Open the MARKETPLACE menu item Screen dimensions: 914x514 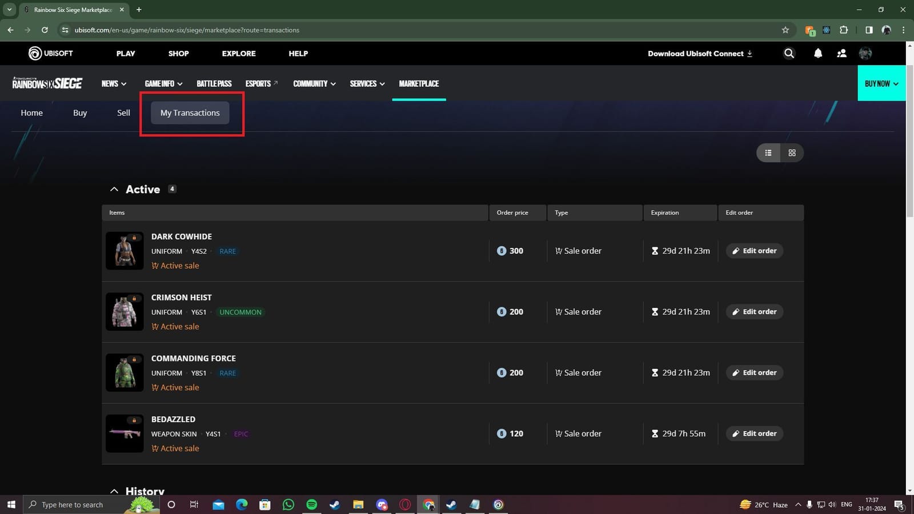[419, 83]
